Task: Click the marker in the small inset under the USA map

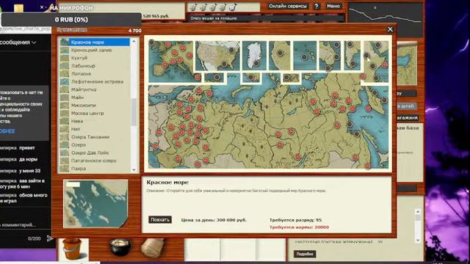Action: pyautogui.click(x=217, y=78)
